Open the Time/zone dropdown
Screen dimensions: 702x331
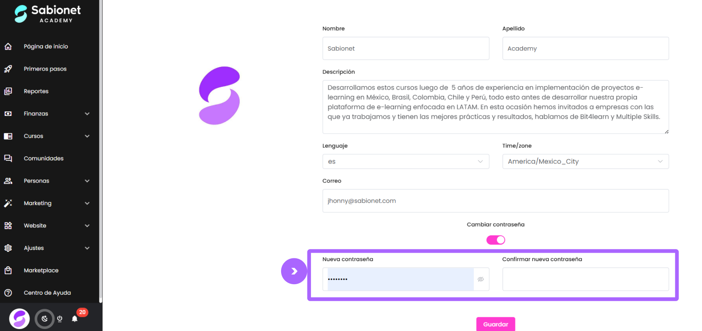click(x=585, y=161)
